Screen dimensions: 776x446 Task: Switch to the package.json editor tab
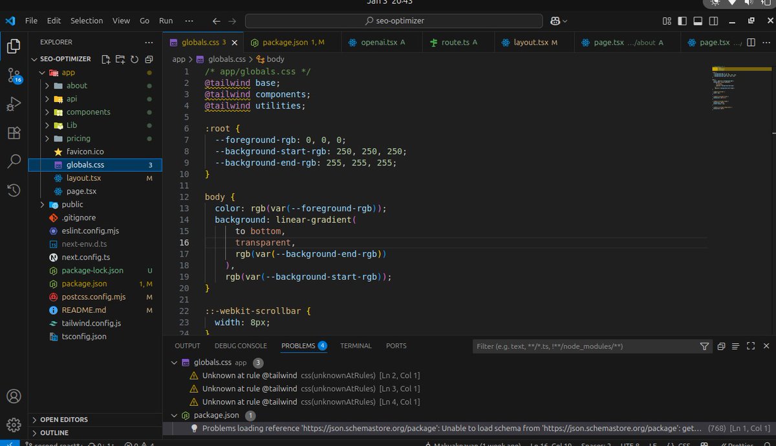point(292,43)
